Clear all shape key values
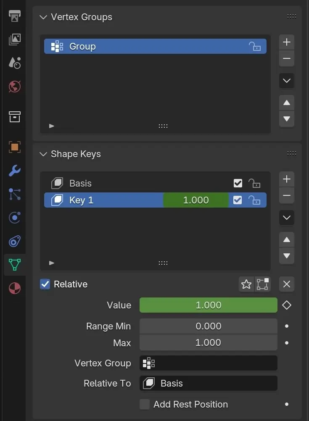 coord(287,284)
